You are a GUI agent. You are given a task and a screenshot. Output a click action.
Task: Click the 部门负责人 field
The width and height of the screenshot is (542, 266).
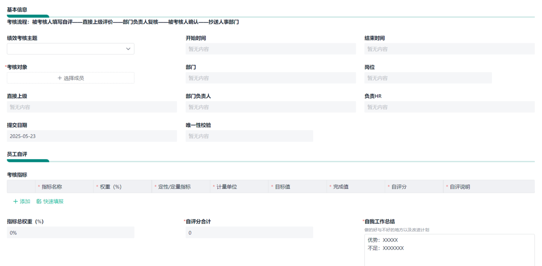[271, 107]
